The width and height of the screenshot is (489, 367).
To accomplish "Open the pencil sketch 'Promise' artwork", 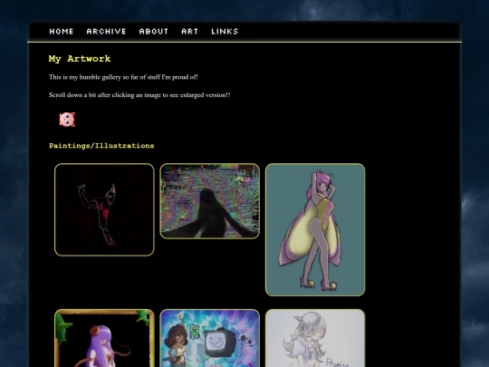I will pyautogui.click(x=315, y=338).
